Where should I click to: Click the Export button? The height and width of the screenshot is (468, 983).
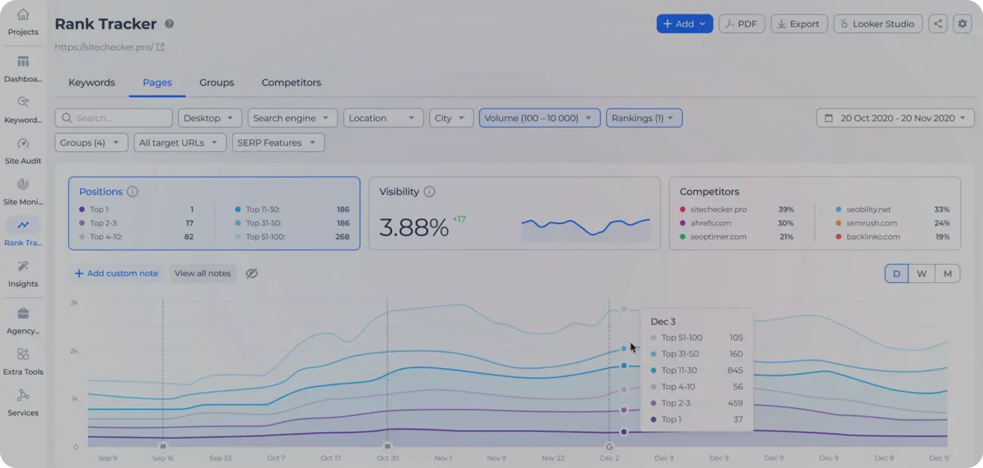(x=799, y=24)
